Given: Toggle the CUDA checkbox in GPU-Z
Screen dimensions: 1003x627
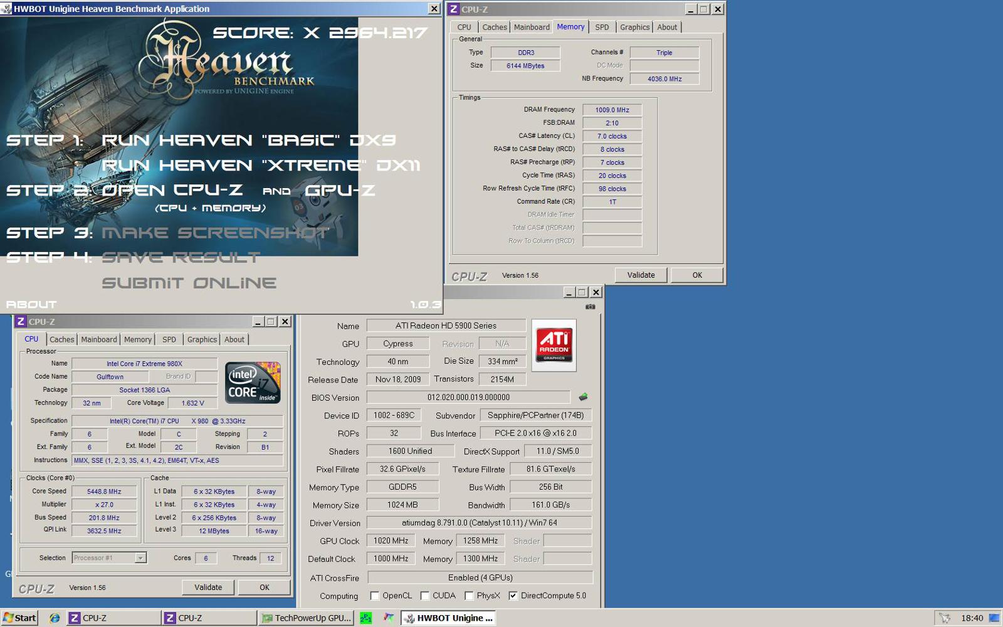Looking at the screenshot, I should [424, 596].
